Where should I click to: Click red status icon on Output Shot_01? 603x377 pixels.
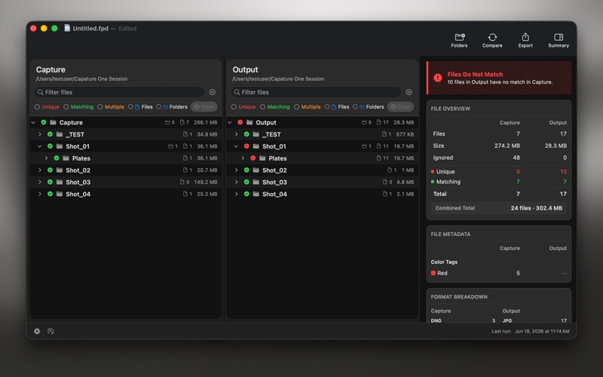[246, 146]
